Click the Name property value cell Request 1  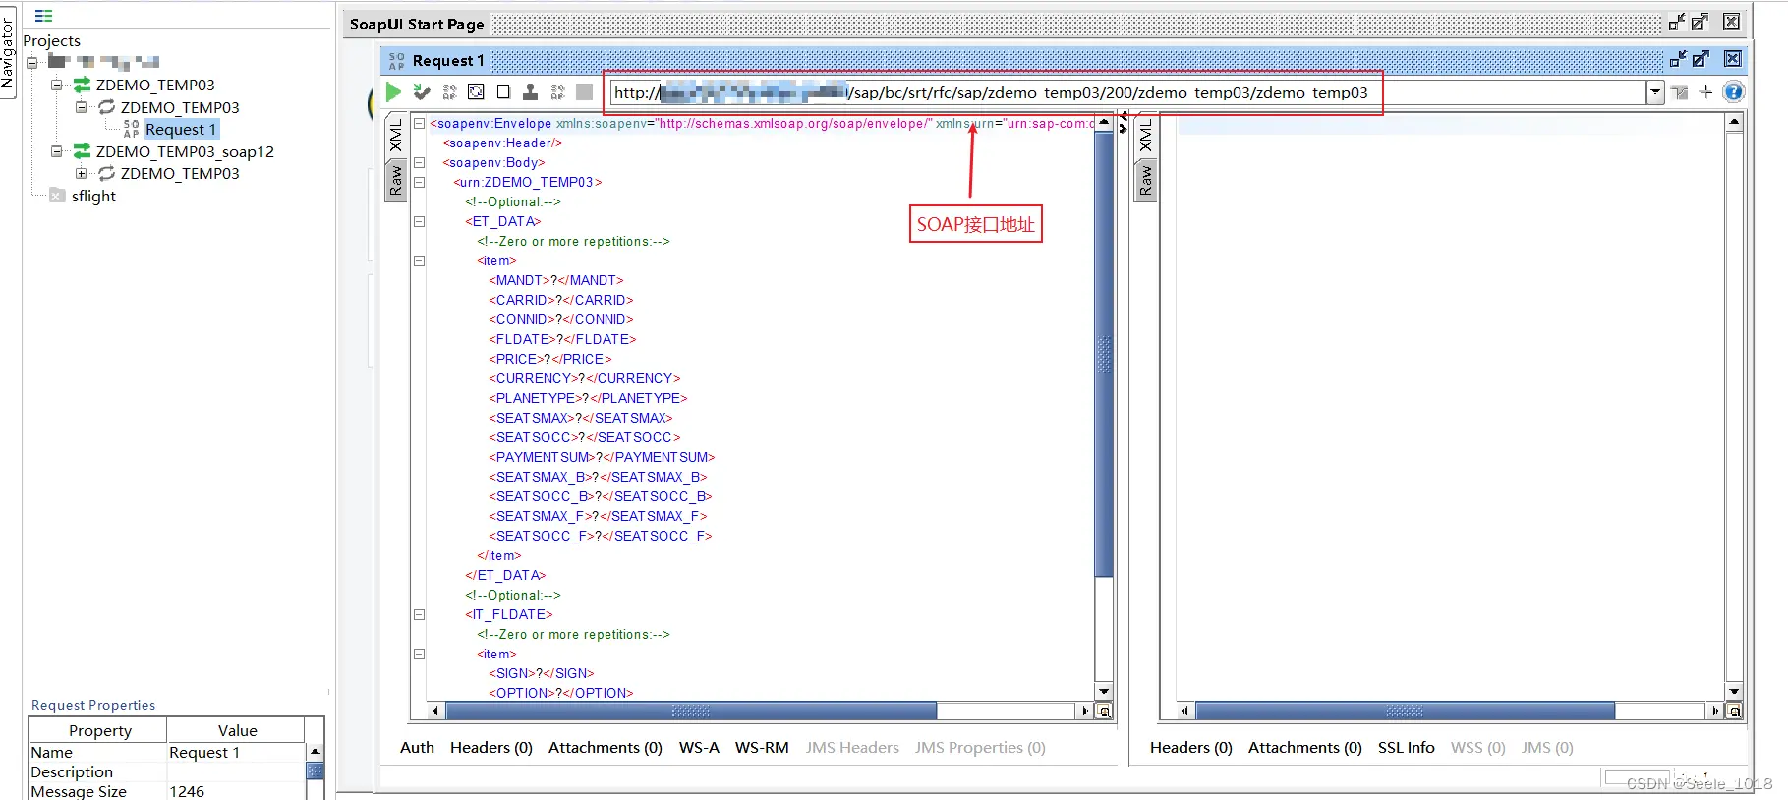[236, 753]
